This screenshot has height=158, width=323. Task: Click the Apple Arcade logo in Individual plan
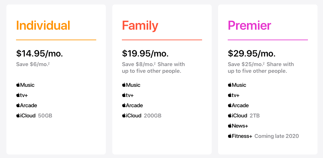27,105
